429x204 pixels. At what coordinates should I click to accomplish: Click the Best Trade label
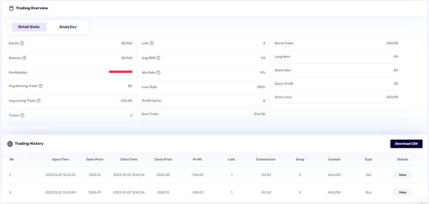[x=150, y=114]
